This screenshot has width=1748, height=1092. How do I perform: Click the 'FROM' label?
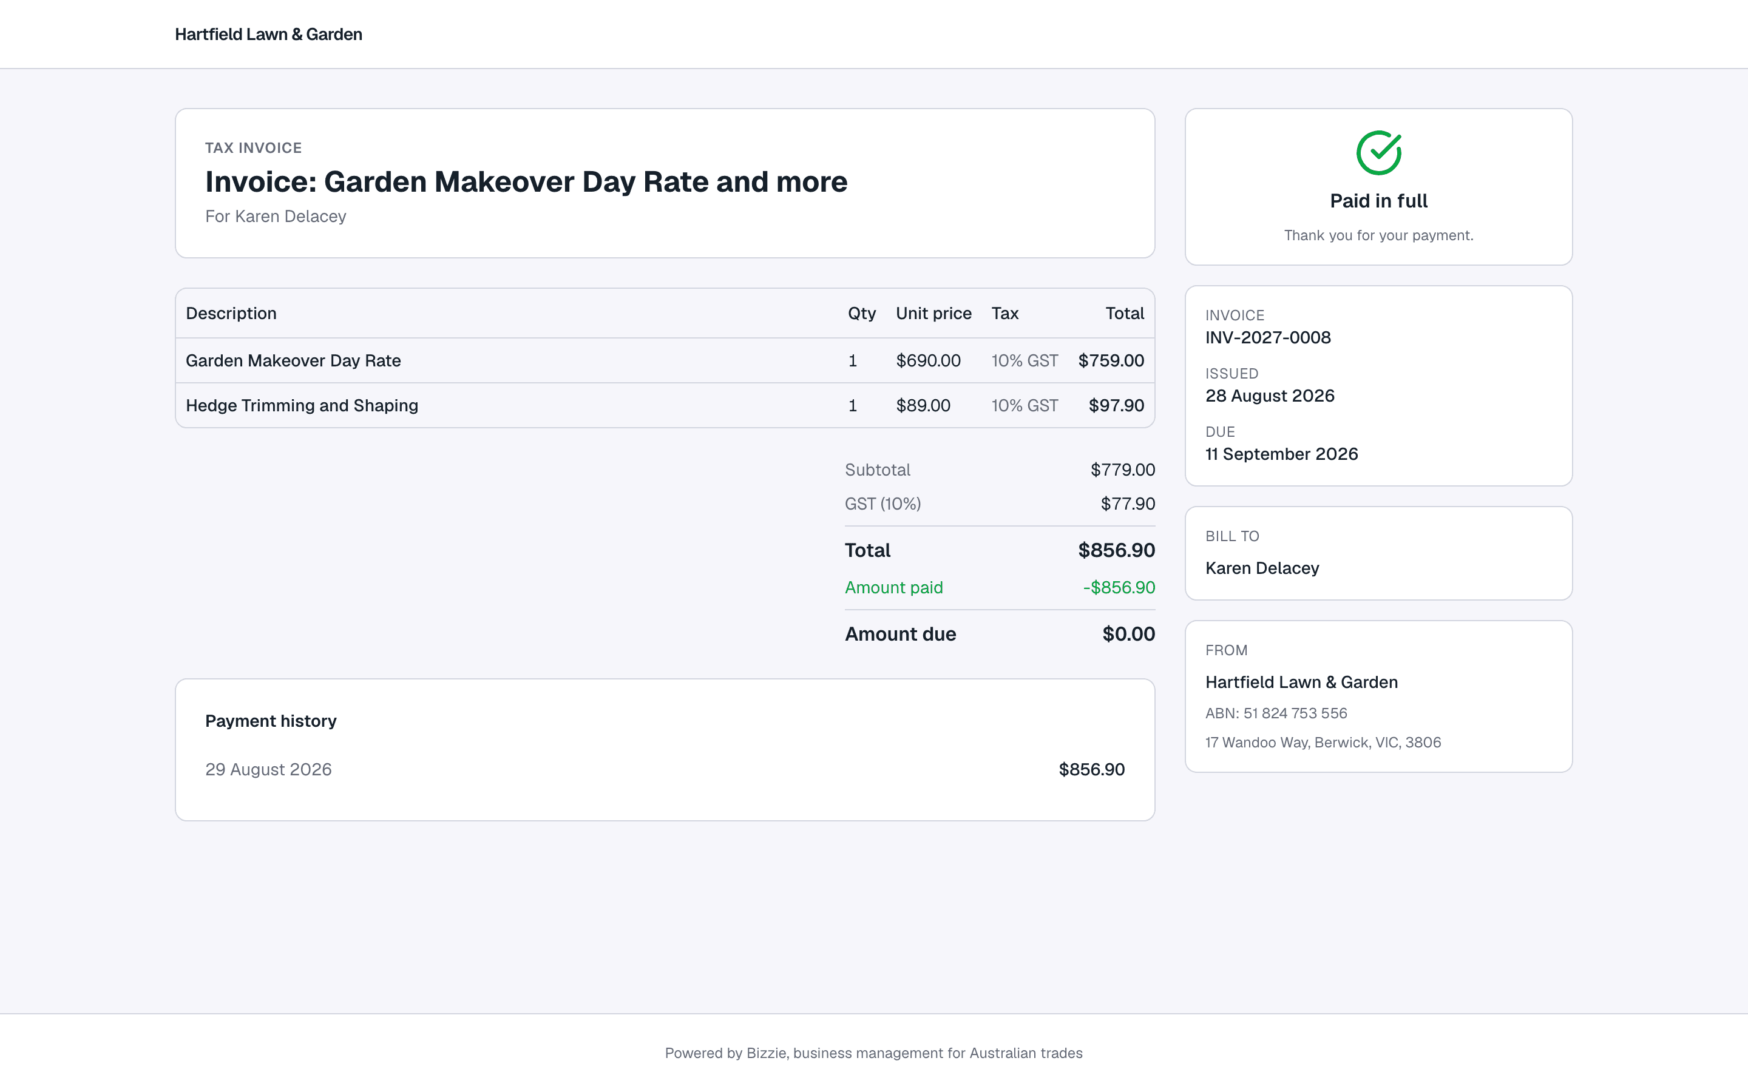tap(1226, 650)
